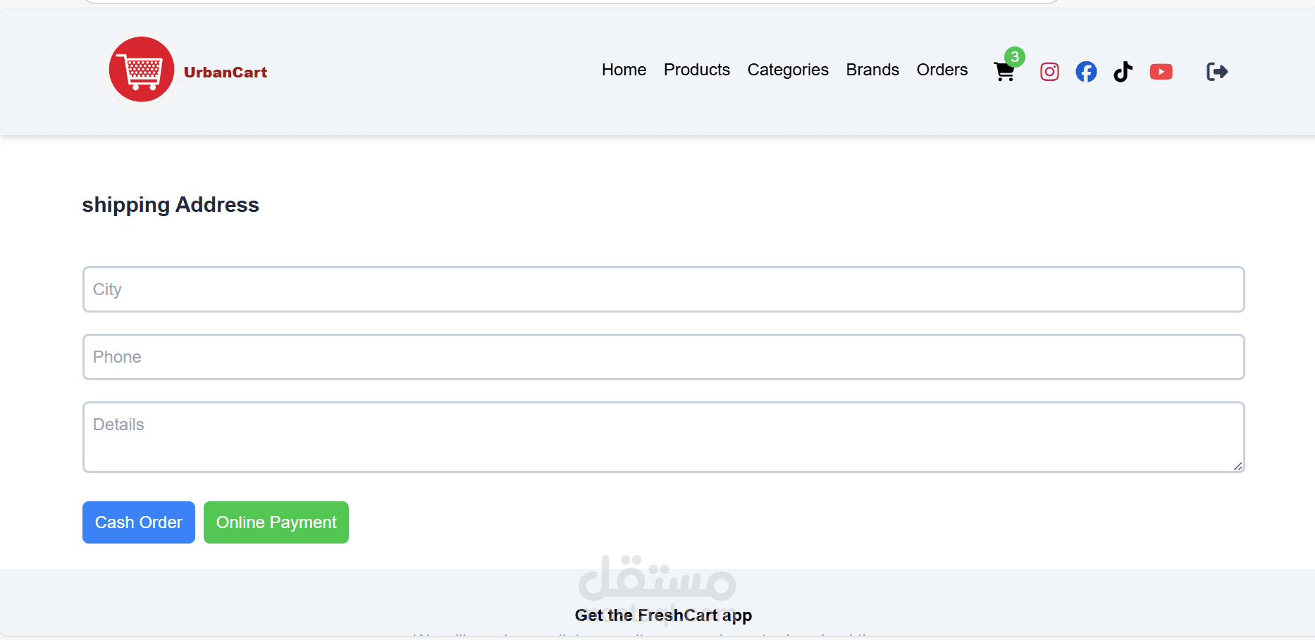Grab the Details textarea resize handle
The image size is (1315, 640).
[x=1237, y=466]
